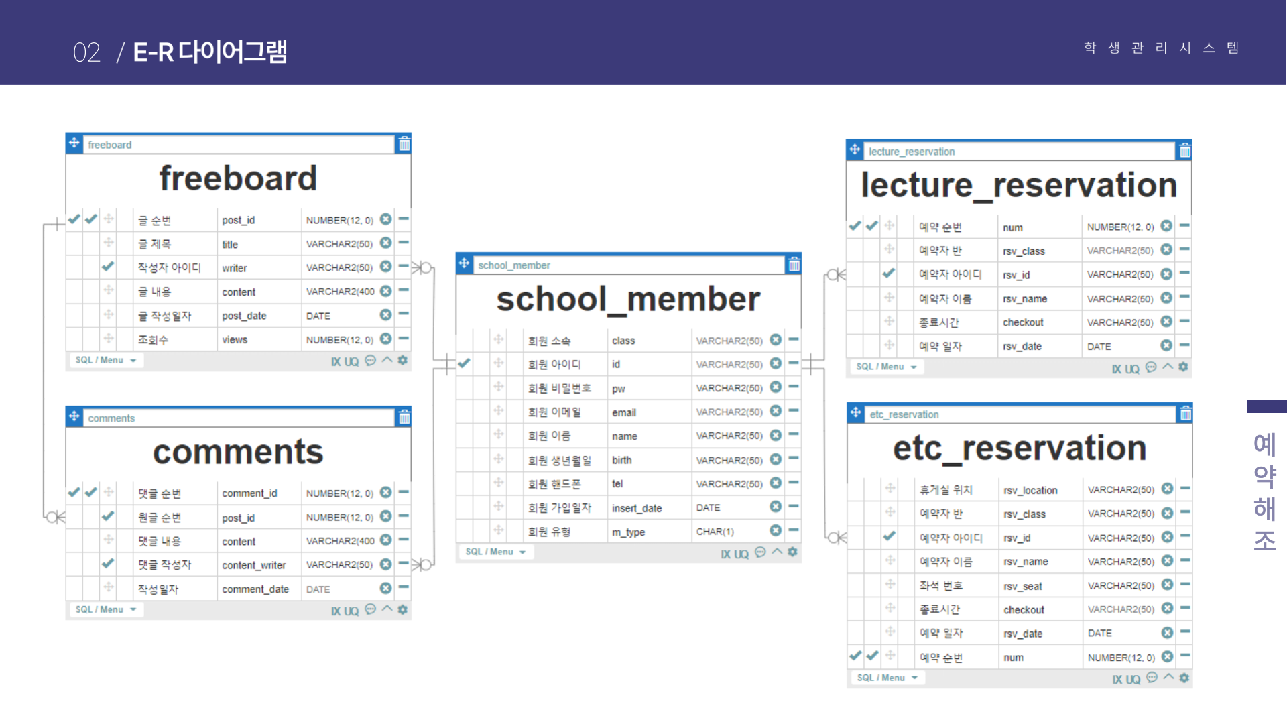Toggle primary key check on comments comment_id row
1287x724 pixels.
[x=74, y=493]
